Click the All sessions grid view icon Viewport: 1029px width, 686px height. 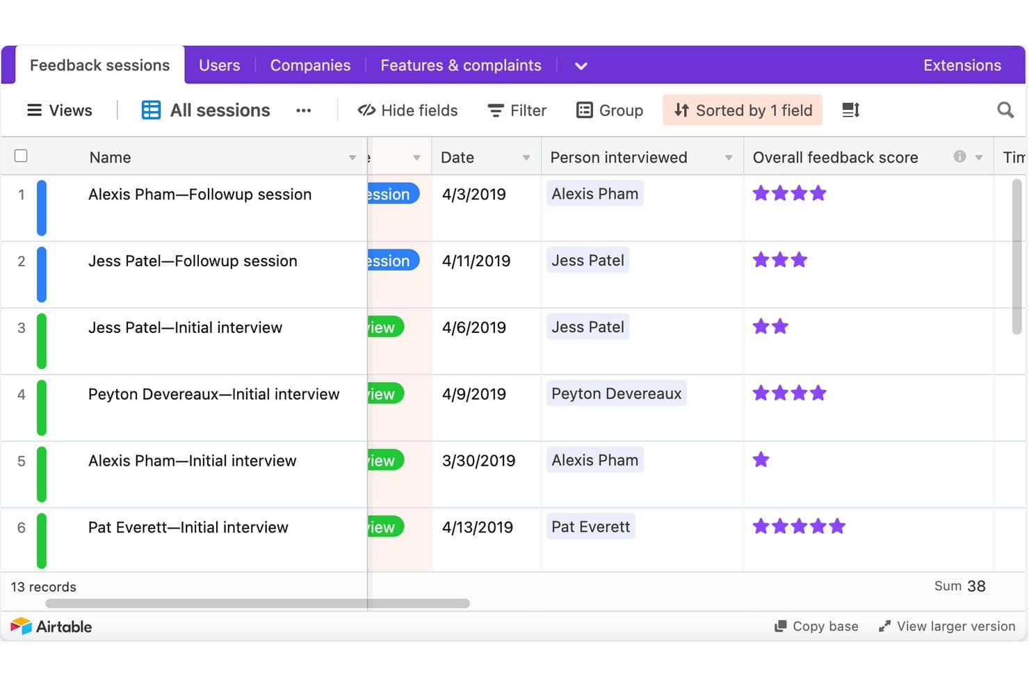151,110
